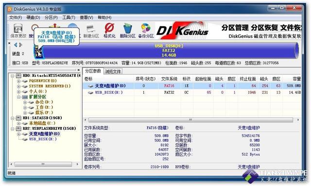The height and width of the screenshot is (186, 311).
Task: Click the Save Changes (保存更改) toolbar icon
Action: point(18,31)
